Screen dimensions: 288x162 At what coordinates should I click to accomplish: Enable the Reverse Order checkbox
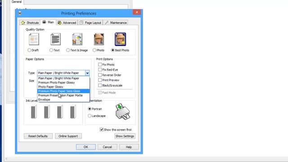pos(100,75)
